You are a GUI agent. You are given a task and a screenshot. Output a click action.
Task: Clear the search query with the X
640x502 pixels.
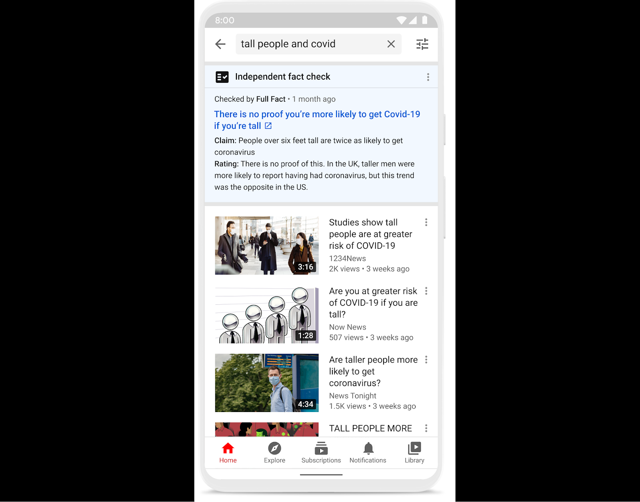coord(391,44)
